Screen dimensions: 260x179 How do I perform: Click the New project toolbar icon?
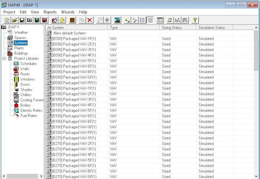tap(7, 20)
